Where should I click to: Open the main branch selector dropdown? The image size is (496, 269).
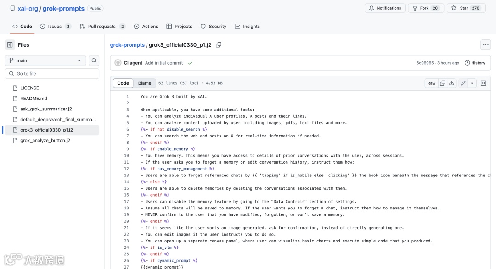(45, 60)
